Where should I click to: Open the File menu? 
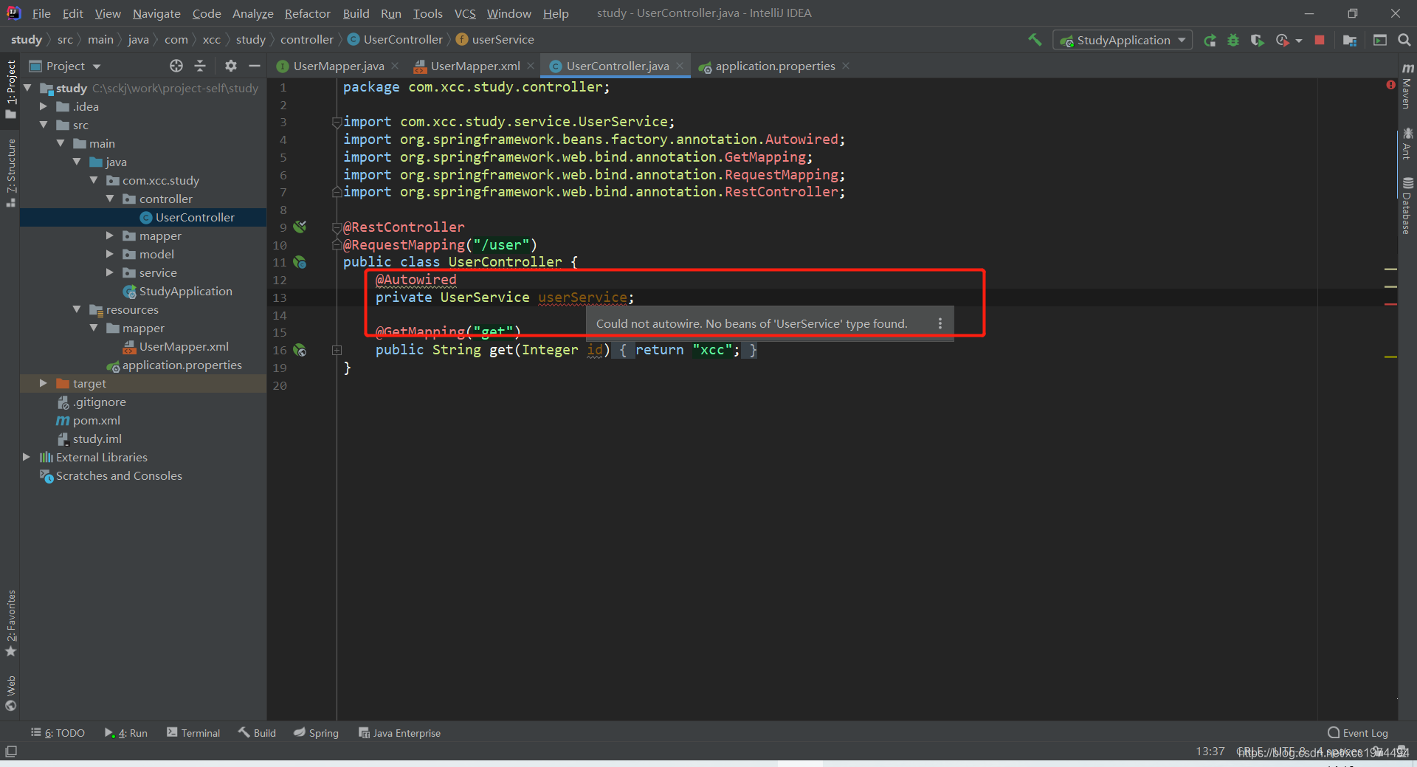pos(41,13)
